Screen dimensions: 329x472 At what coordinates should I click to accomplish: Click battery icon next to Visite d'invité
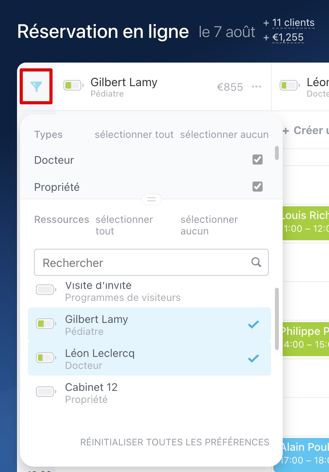pos(46,290)
